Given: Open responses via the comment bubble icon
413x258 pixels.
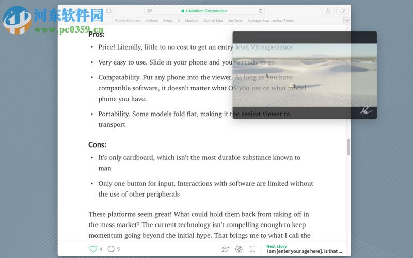Looking at the screenshot, I should (111, 249).
